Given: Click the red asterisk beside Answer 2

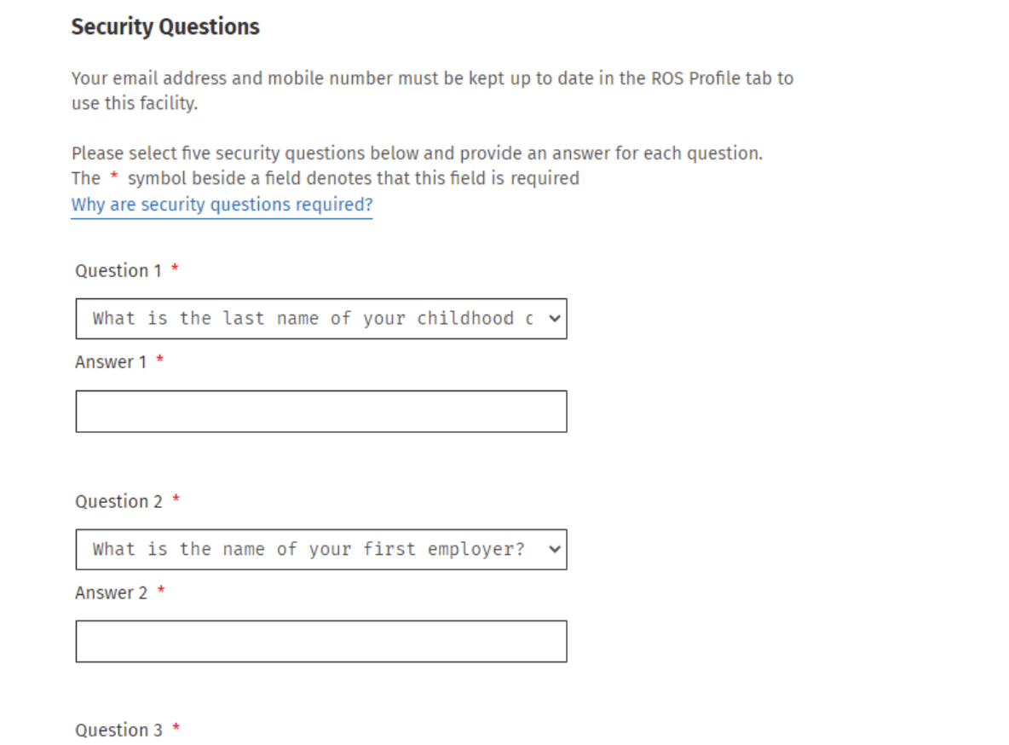Looking at the screenshot, I should [x=160, y=591].
